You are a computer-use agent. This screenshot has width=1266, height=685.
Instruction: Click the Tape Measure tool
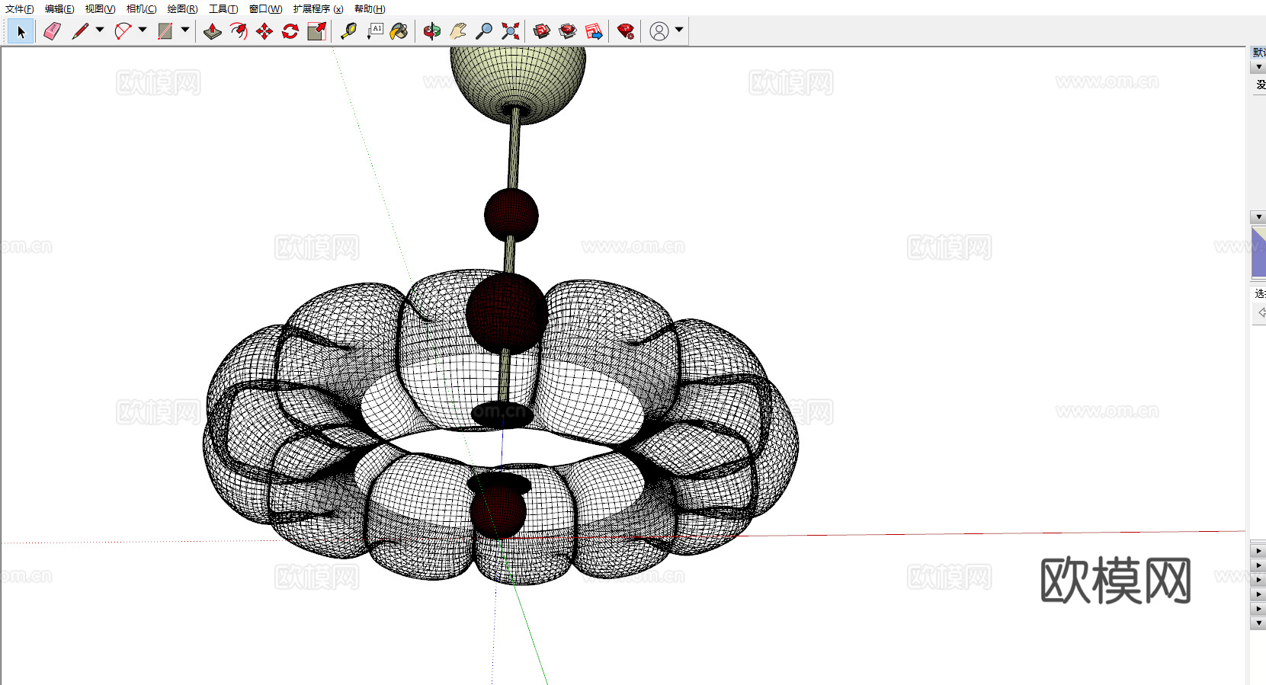(x=348, y=31)
